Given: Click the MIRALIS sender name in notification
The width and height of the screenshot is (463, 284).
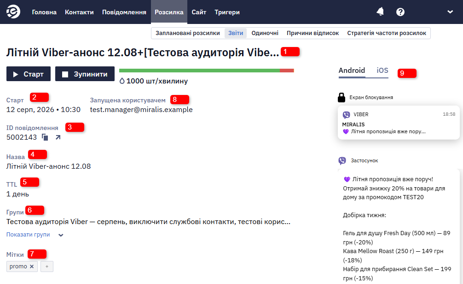Looking at the screenshot, I should (x=353, y=124).
